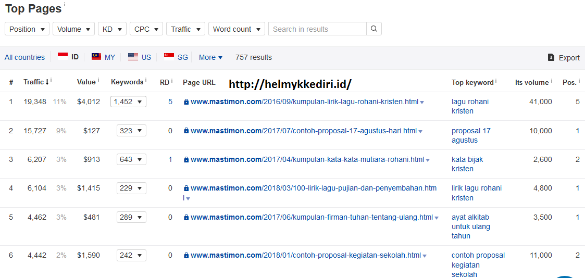Click the 'ayat alkitab untuk ulang tahun' keyword

click(471, 226)
